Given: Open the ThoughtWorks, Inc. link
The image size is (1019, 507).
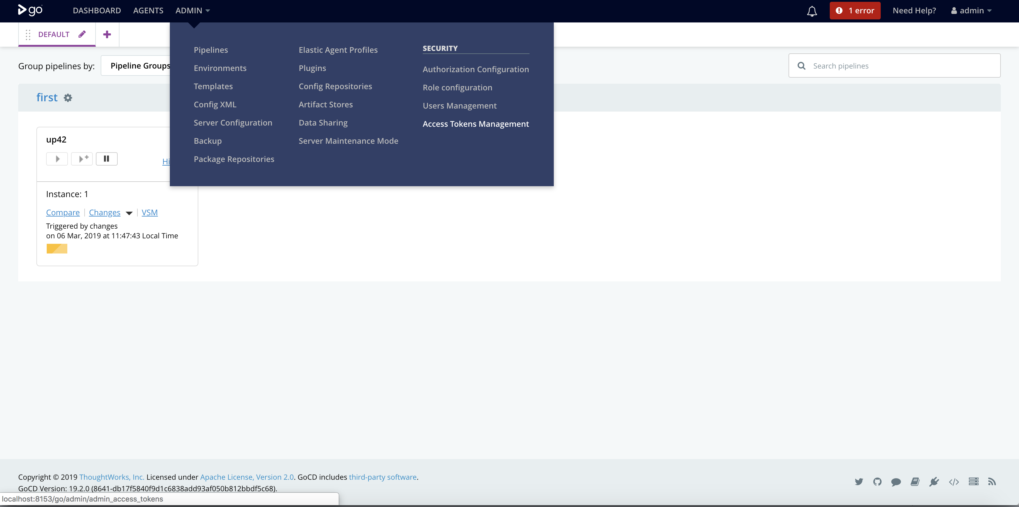Looking at the screenshot, I should [112, 477].
